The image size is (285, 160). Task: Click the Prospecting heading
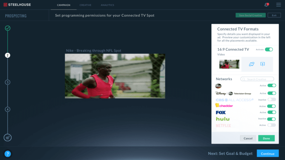pos(16,16)
